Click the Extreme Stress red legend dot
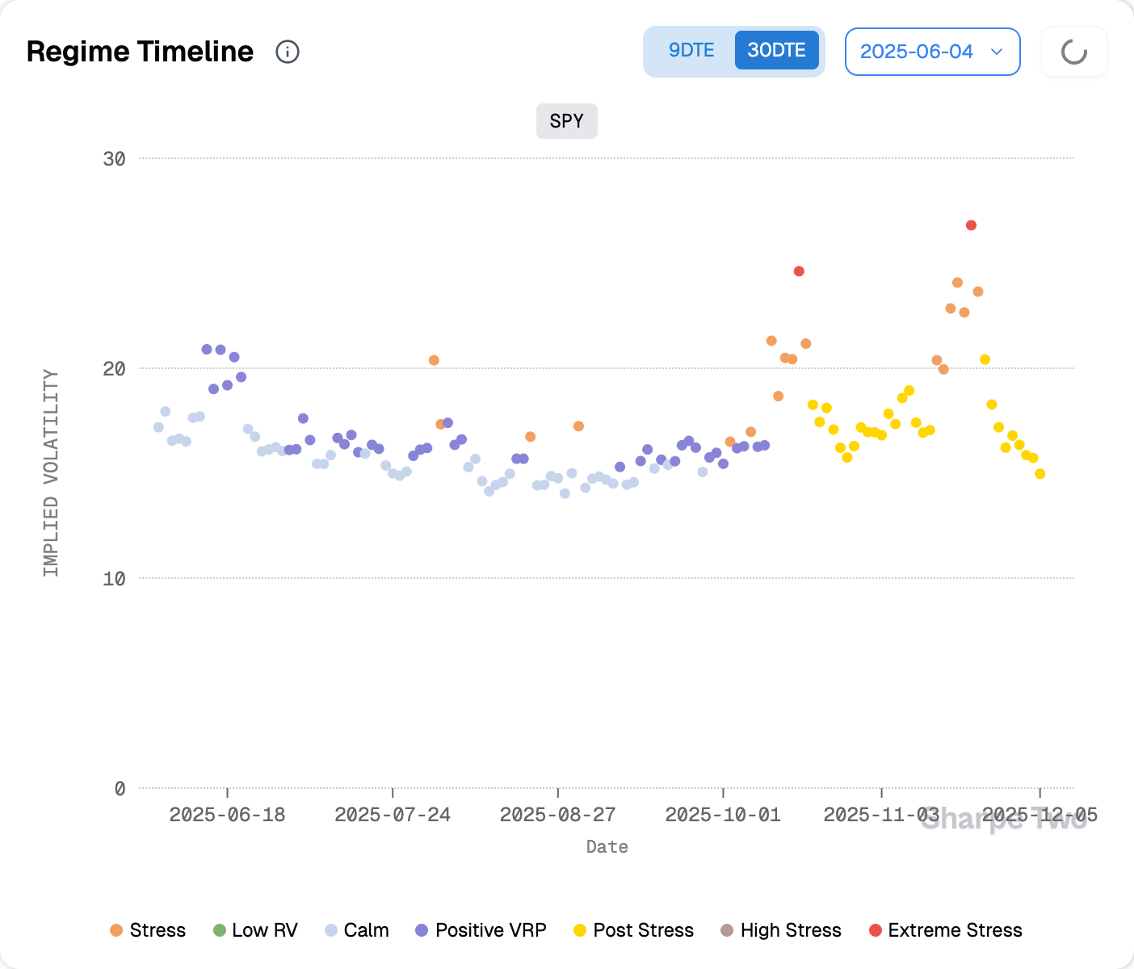1134x969 pixels. tap(876, 930)
